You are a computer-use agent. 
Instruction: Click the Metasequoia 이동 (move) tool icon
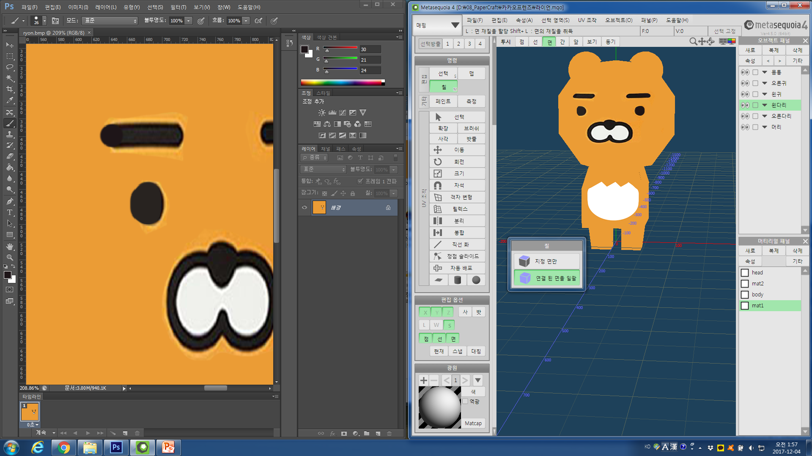tap(438, 150)
